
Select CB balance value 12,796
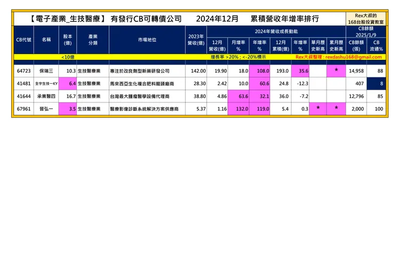(356, 96)
